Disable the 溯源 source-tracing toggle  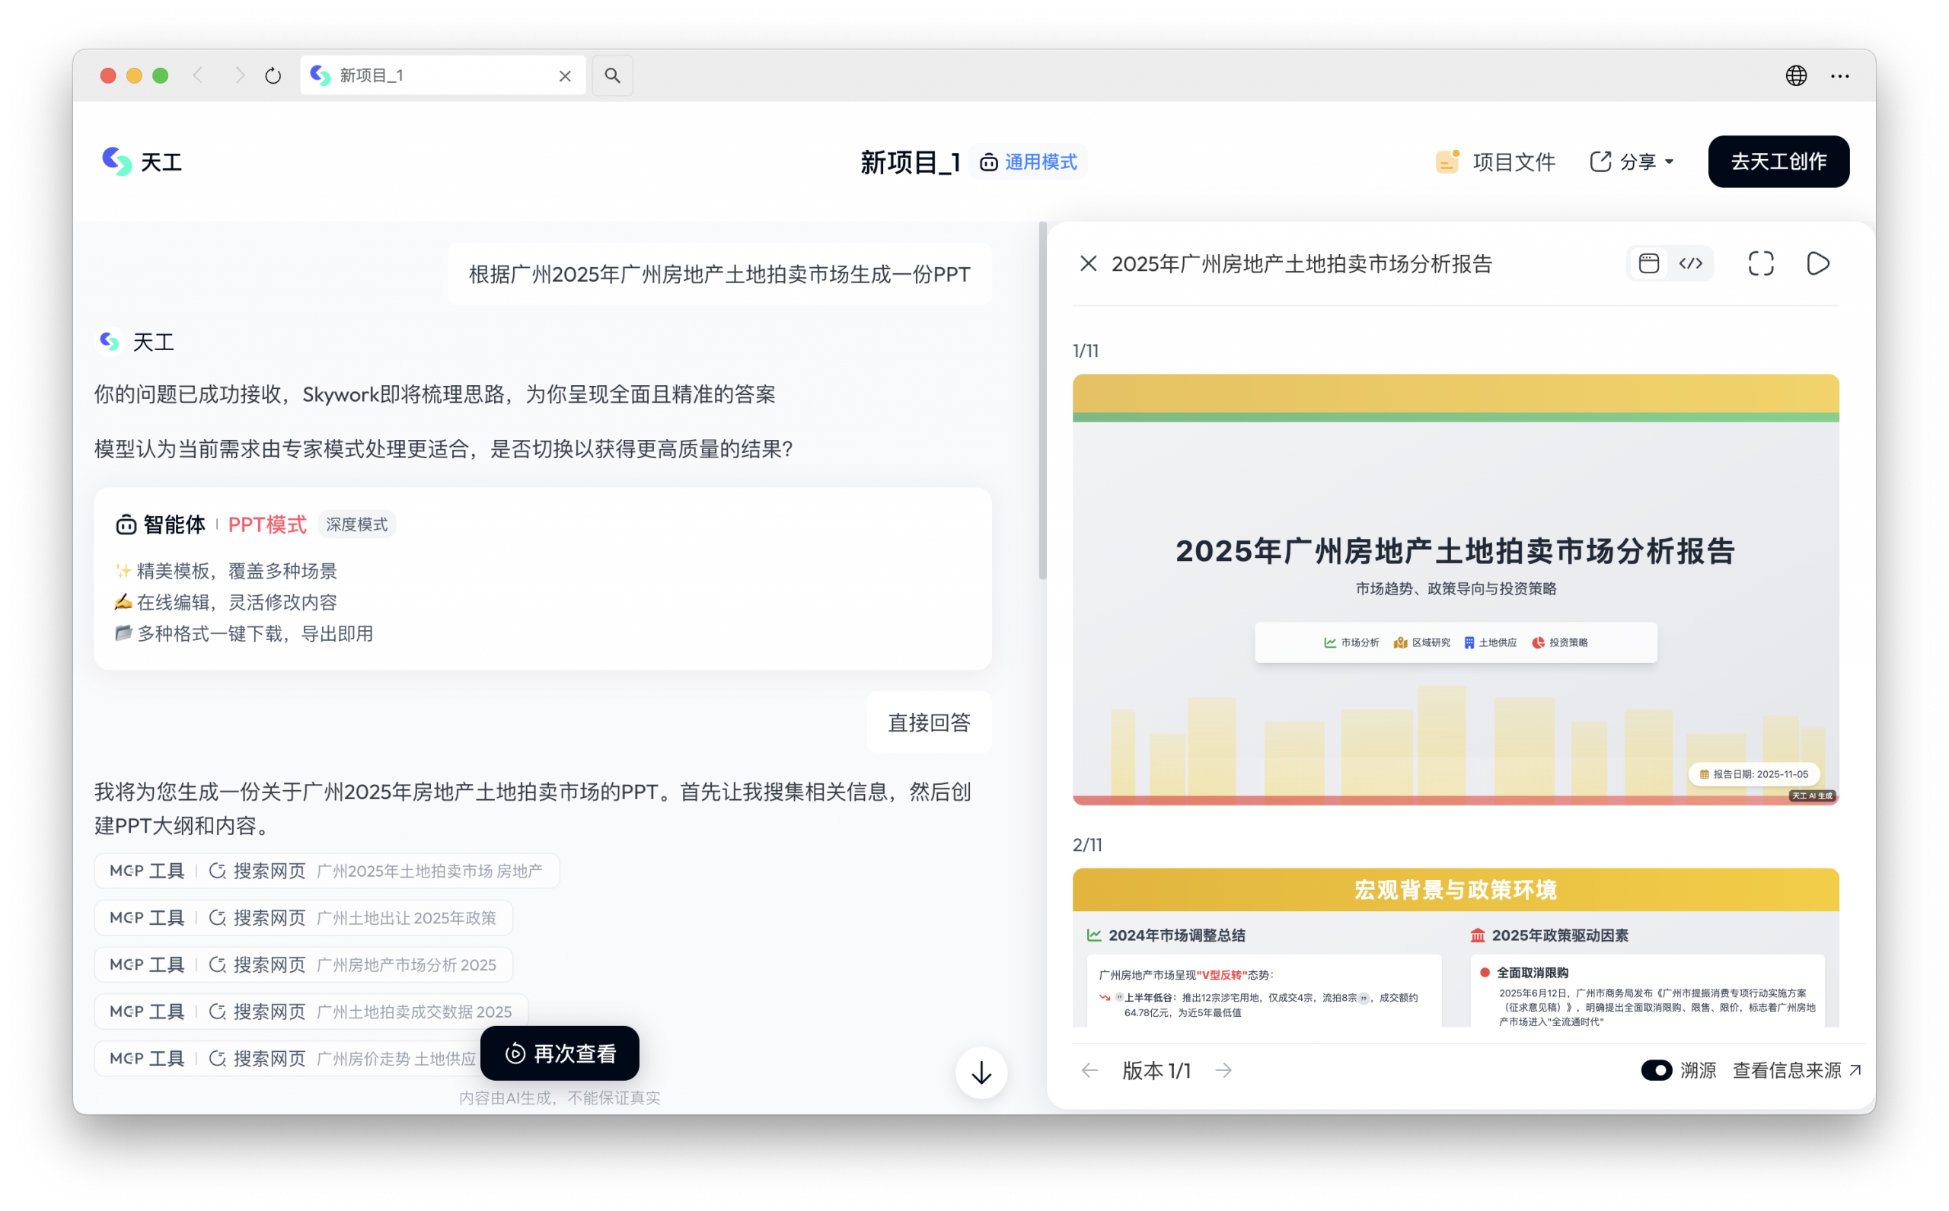pos(1657,1070)
